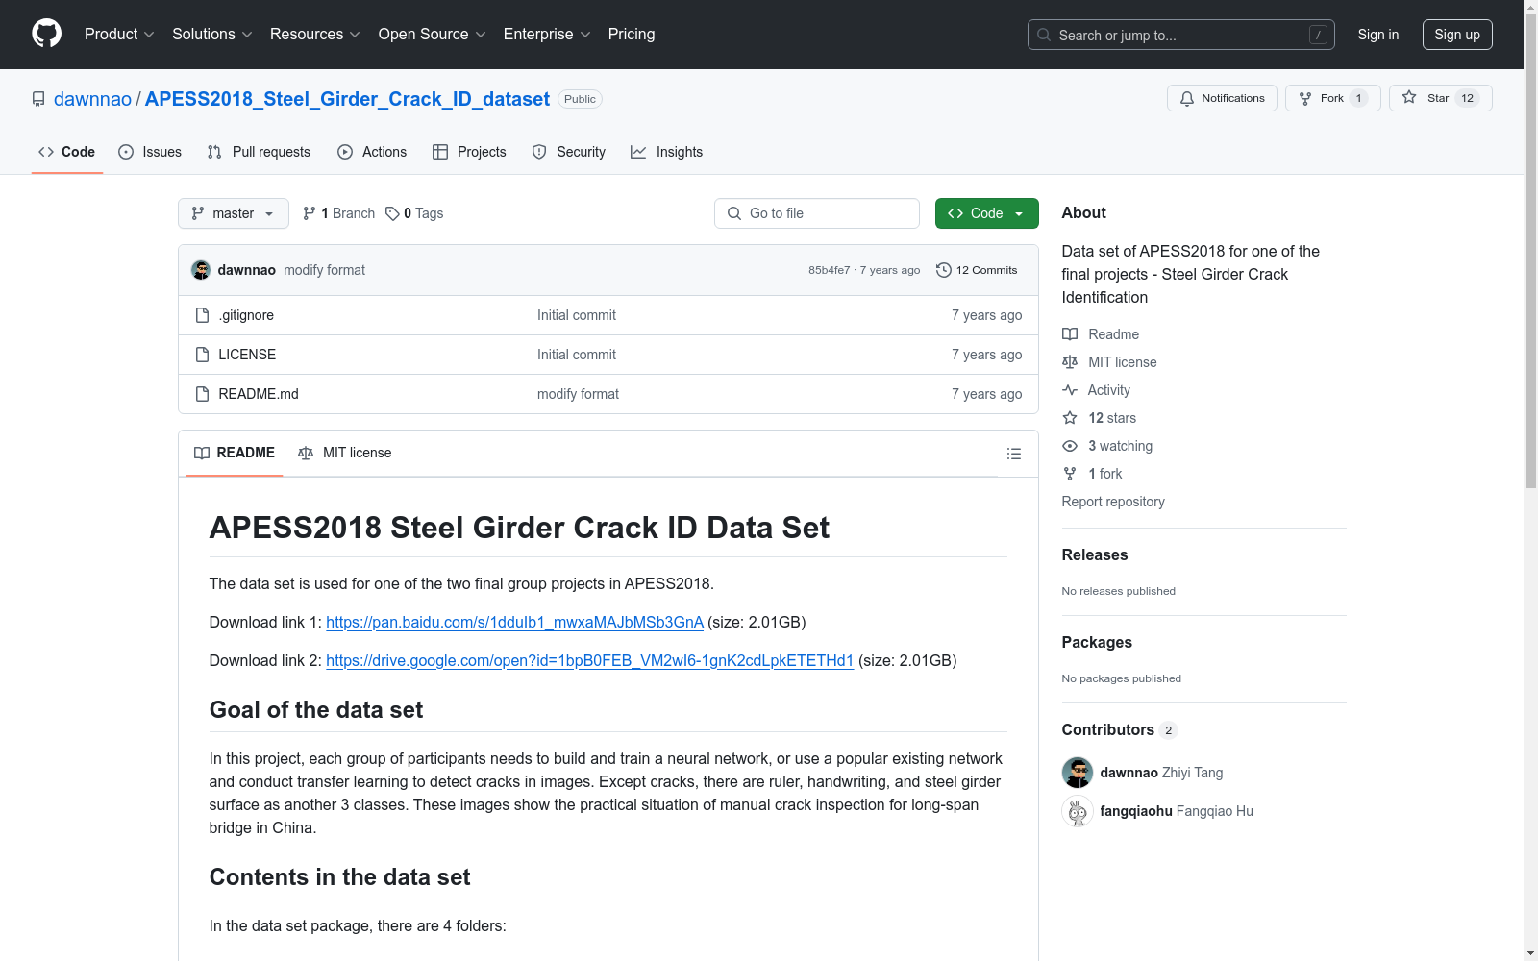The height and width of the screenshot is (961, 1538).
Task: Click the Report repository link
Action: (1113, 502)
